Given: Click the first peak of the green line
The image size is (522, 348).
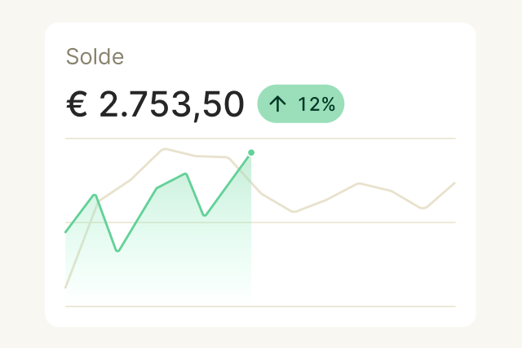Looking at the screenshot, I should click(95, 195).
